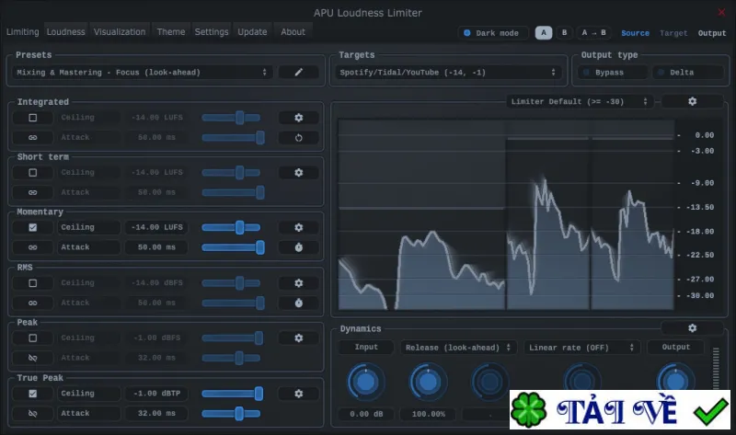Screen dimensions: 736x435
Task: Select the B comparison state button
Action: (564, 33)
